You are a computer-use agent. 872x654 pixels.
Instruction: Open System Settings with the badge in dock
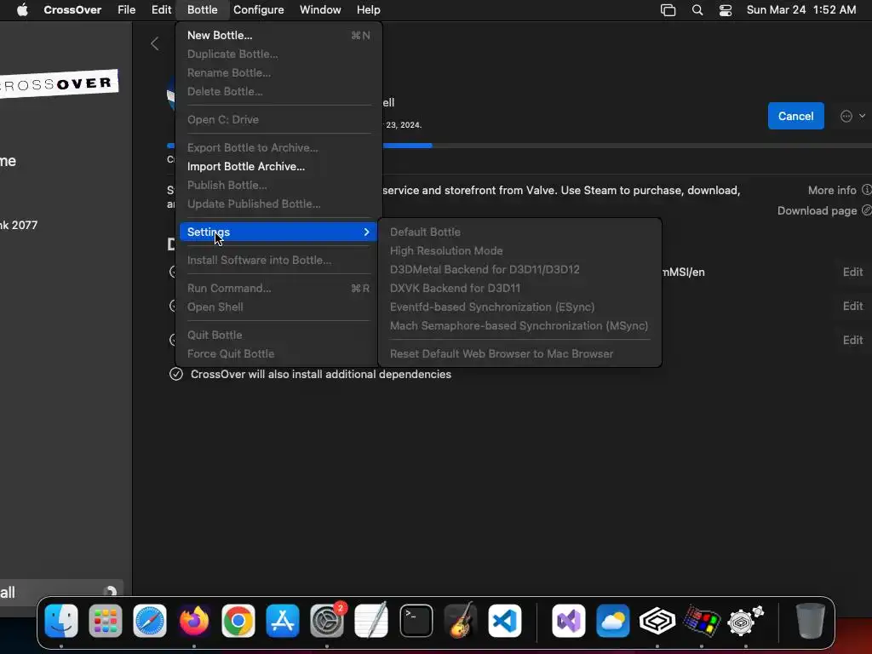[327, 620]
